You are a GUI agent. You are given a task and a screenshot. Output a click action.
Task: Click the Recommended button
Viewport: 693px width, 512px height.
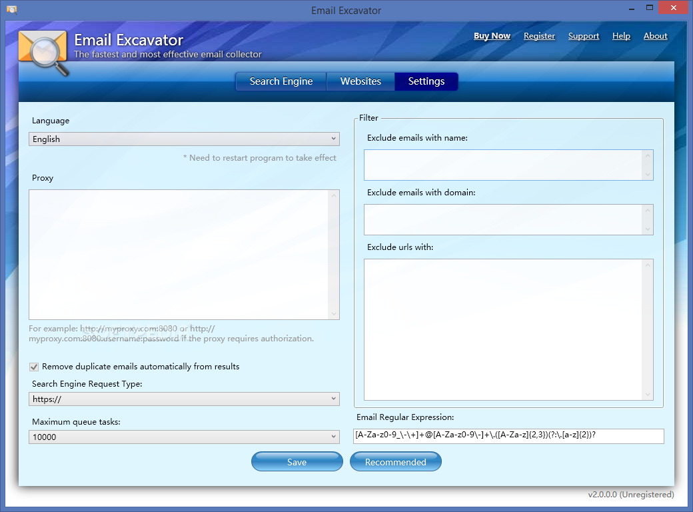coord(396,461)
